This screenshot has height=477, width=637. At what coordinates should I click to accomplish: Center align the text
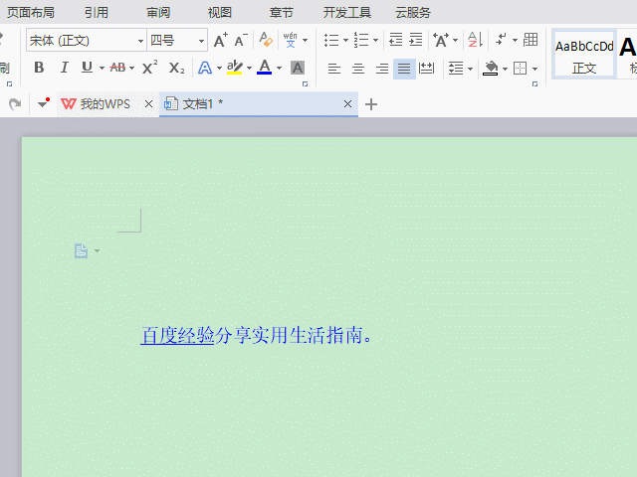358,69
